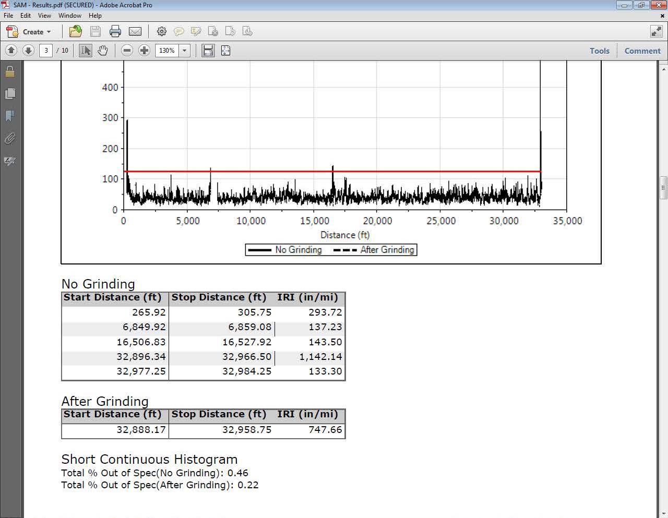The height and width of the screenshot is (518, 668).
Task: Click the Print icon
Action: tap(115, 31)
